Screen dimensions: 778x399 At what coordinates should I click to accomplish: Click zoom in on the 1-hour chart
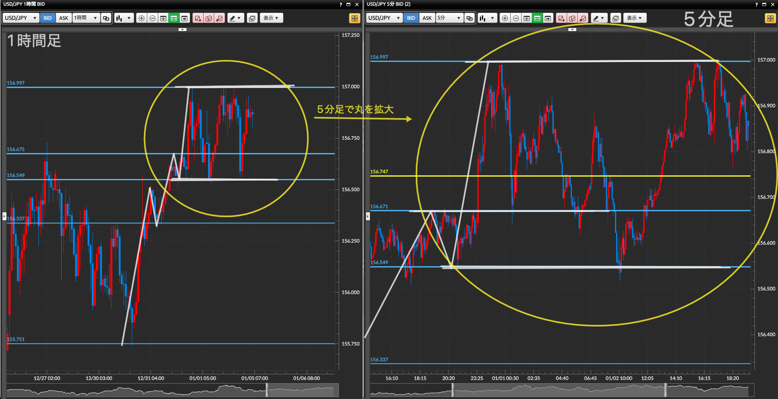(x=142, y=18)
